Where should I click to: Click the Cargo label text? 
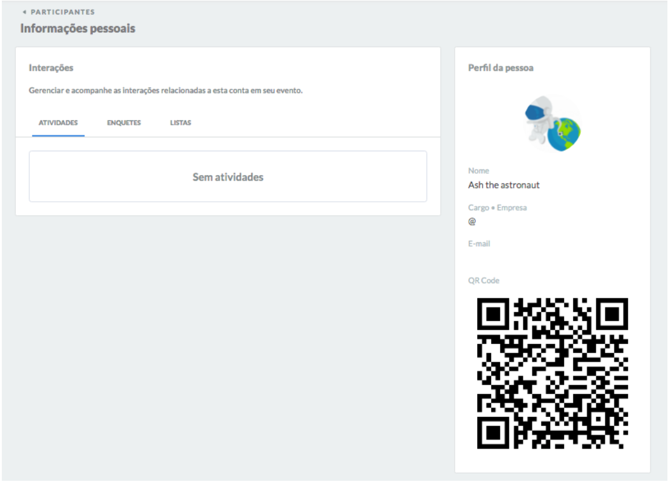[x=478, y=207]
